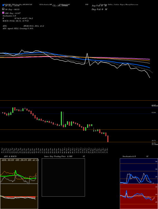Screen dimensions: 158x209
Task: Click the white 50 Day legend swatch
Action: tap(3, 9)
